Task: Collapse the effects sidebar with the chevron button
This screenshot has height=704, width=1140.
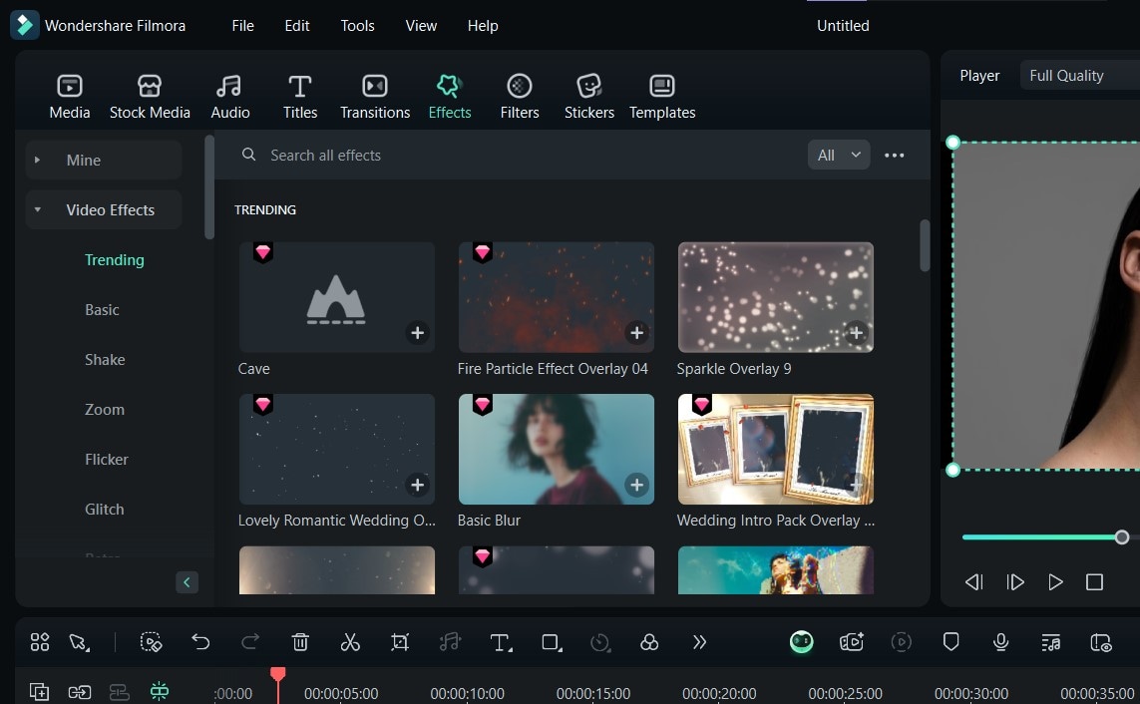Action: (x=187, y=582)
